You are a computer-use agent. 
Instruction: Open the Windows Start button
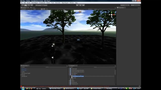click(23, 88)
